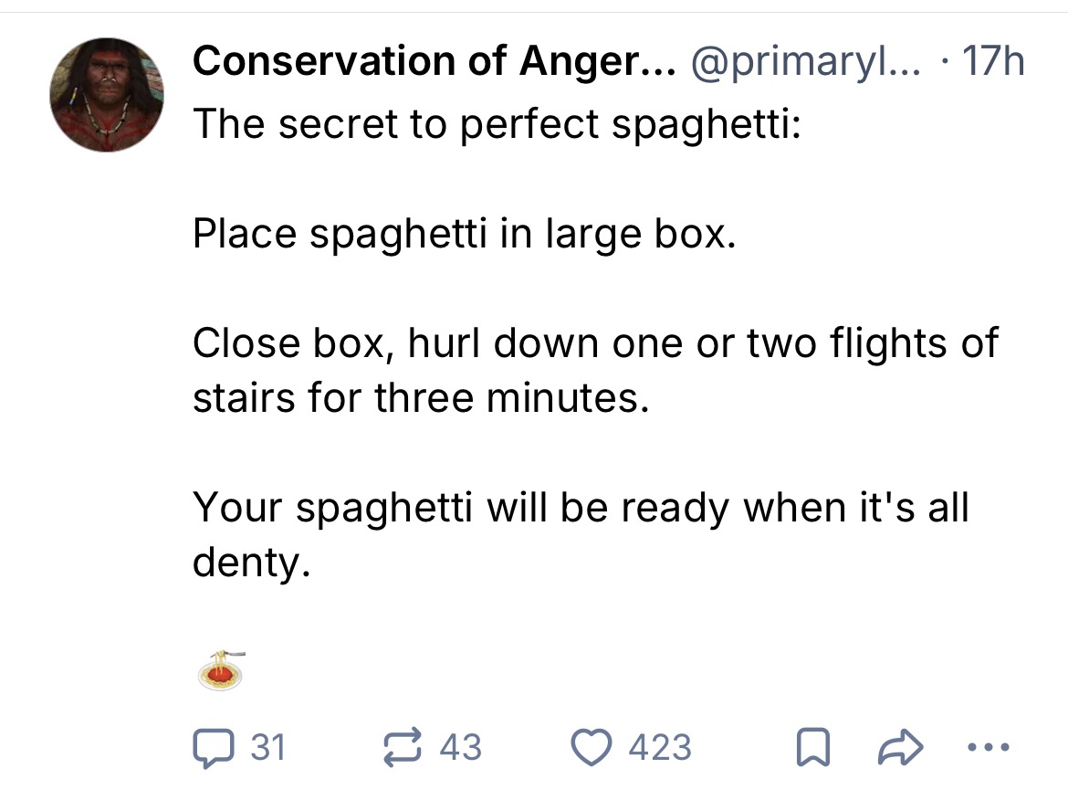Click 'Place spaghetti in large box.' text
Image resolution: width=1068 pixels, height=800 pixels.
(x=463, y=234)
